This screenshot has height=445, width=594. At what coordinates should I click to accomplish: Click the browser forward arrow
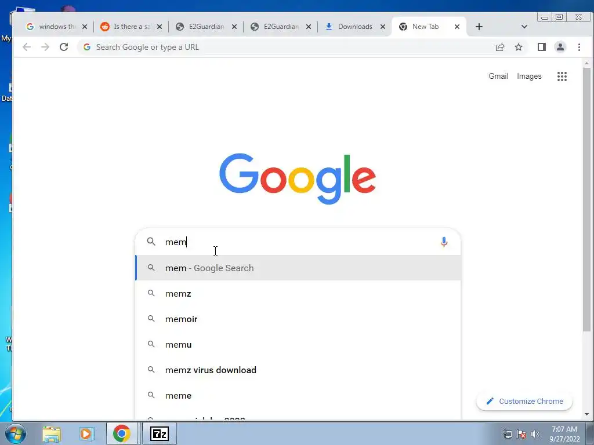point(45,47)
